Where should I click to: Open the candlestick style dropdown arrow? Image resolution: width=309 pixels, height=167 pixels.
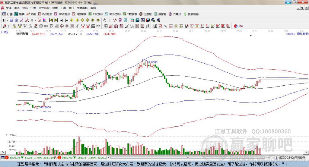[x=35, y=20]
